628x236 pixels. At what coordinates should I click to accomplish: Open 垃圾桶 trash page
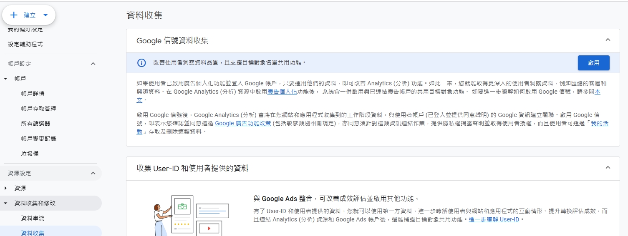click(30, 154)
